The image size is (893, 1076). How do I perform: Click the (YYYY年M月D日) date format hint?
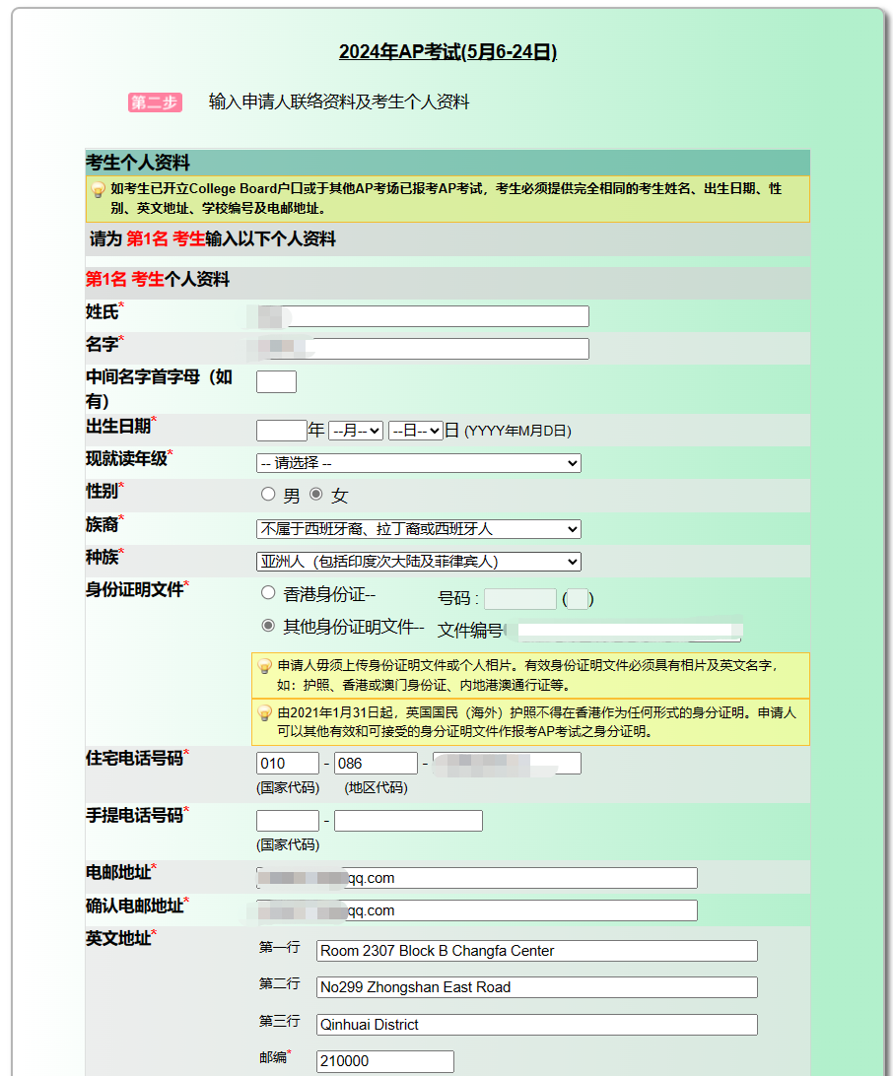(x=517, y=431)
